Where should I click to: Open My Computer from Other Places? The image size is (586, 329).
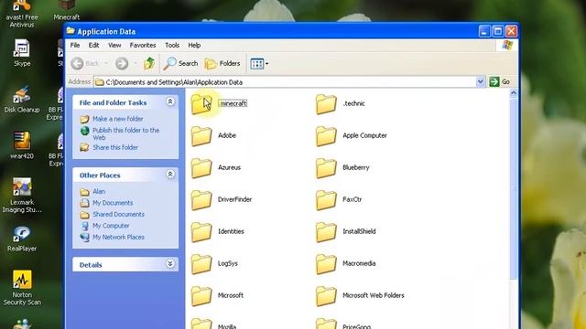[x=111, y=226]
